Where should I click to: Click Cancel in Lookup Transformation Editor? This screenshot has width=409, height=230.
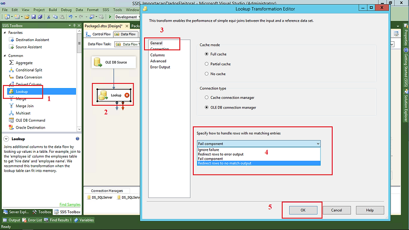pos(336,210)
